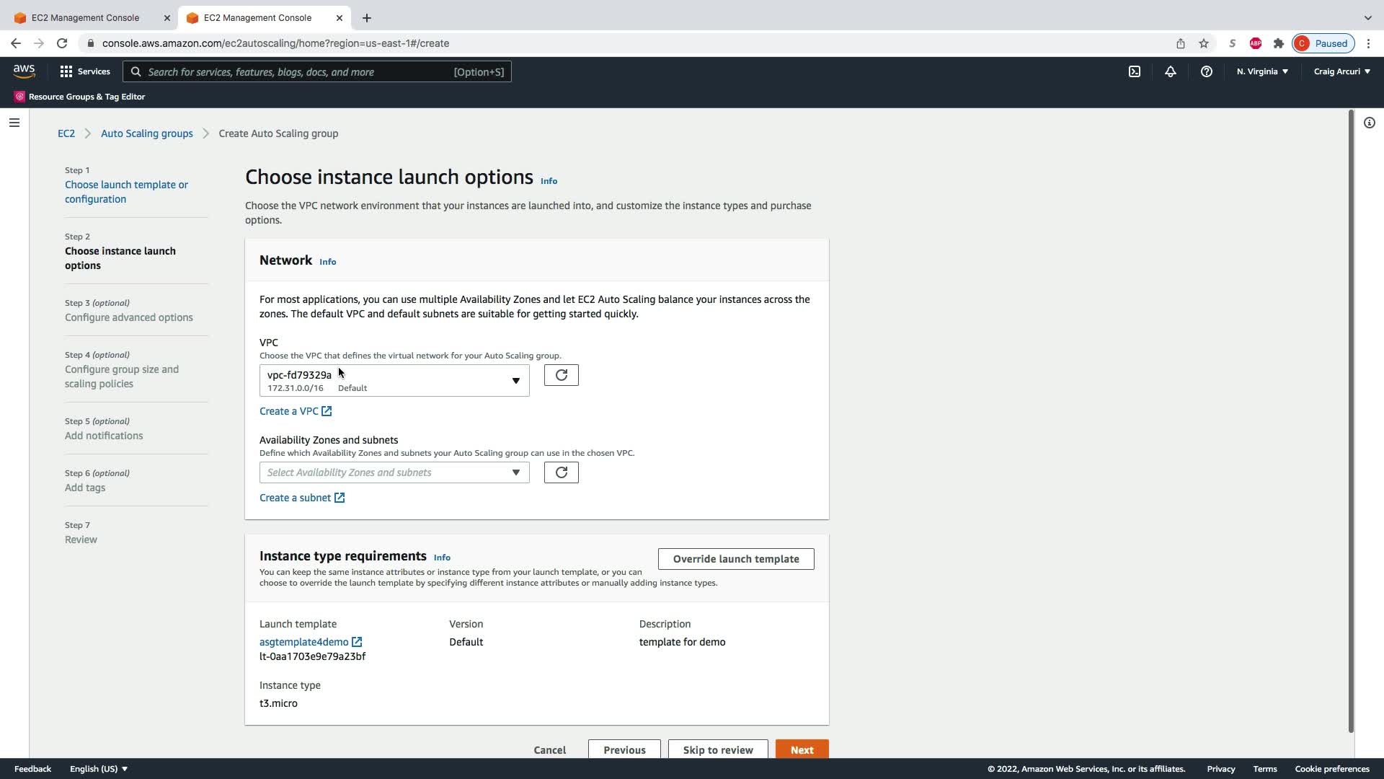
Task: Expand the Availability Zones and subnets dropdown
Action: click(x=394, y=472)
